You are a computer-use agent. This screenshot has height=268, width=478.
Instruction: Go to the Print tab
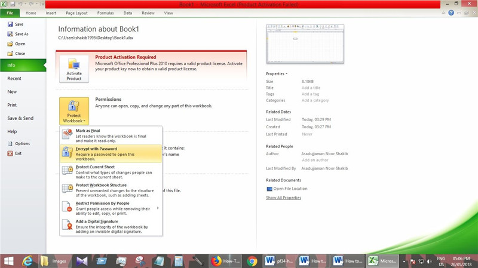point(12,105)
